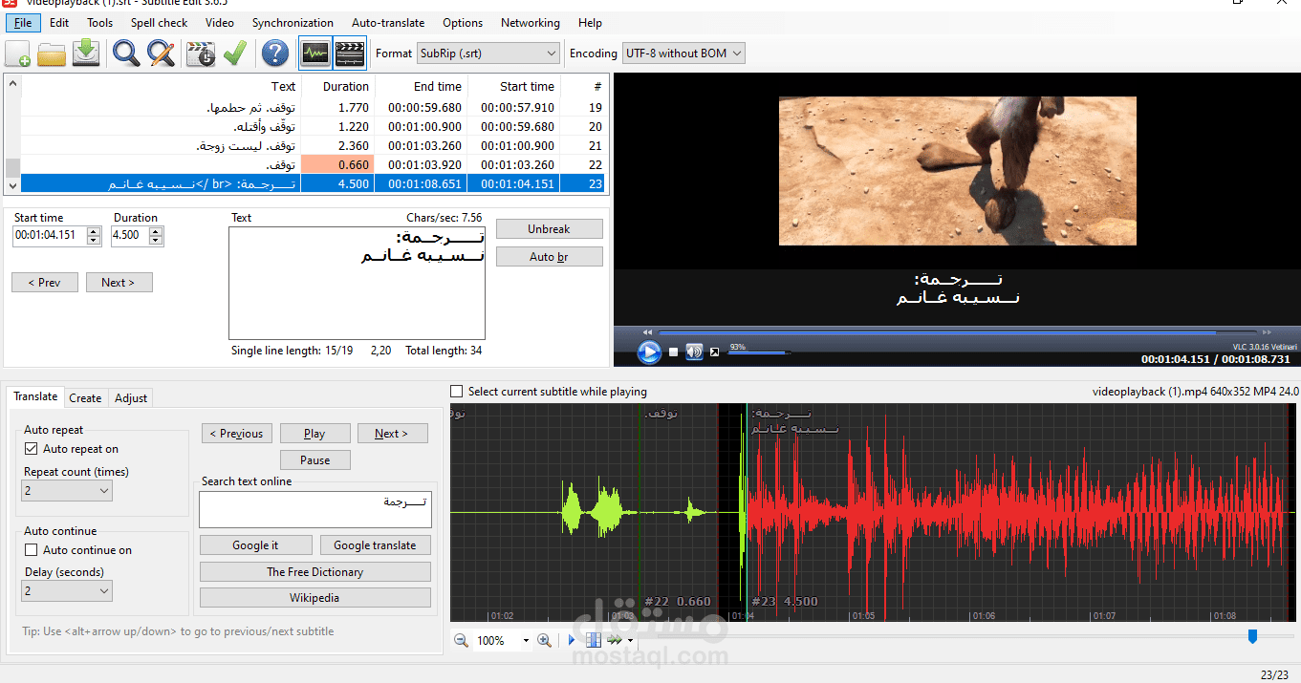Click the Duration column header

(x=337, y=86)
